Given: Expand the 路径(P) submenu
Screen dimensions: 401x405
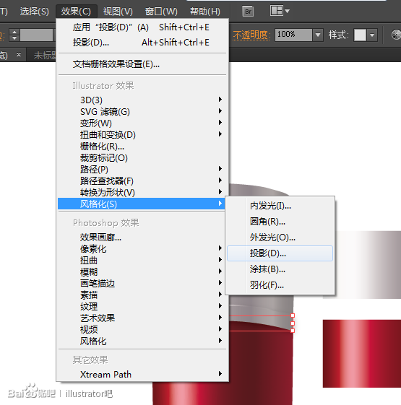Looking at the screenshot, I should coord(142,170).
